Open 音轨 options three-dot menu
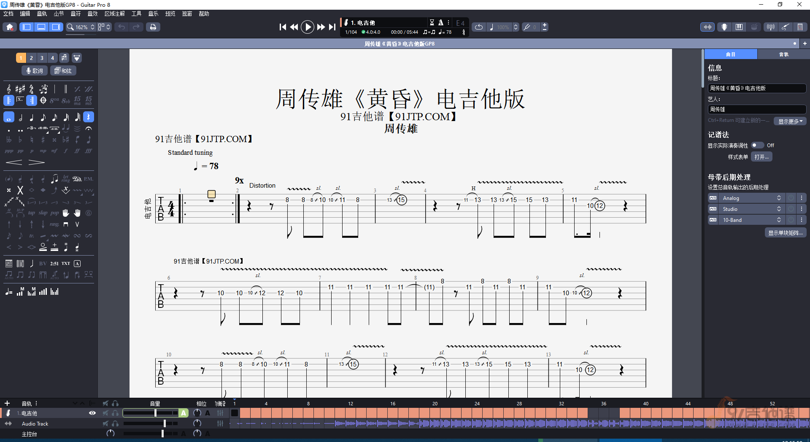The height and width of the screenshot is (442, 810). click(36, 403)
